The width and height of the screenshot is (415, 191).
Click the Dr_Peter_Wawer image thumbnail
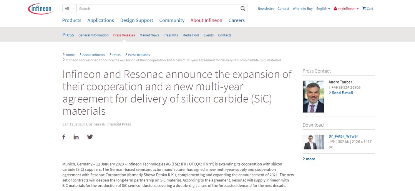(x=314, y=142)
